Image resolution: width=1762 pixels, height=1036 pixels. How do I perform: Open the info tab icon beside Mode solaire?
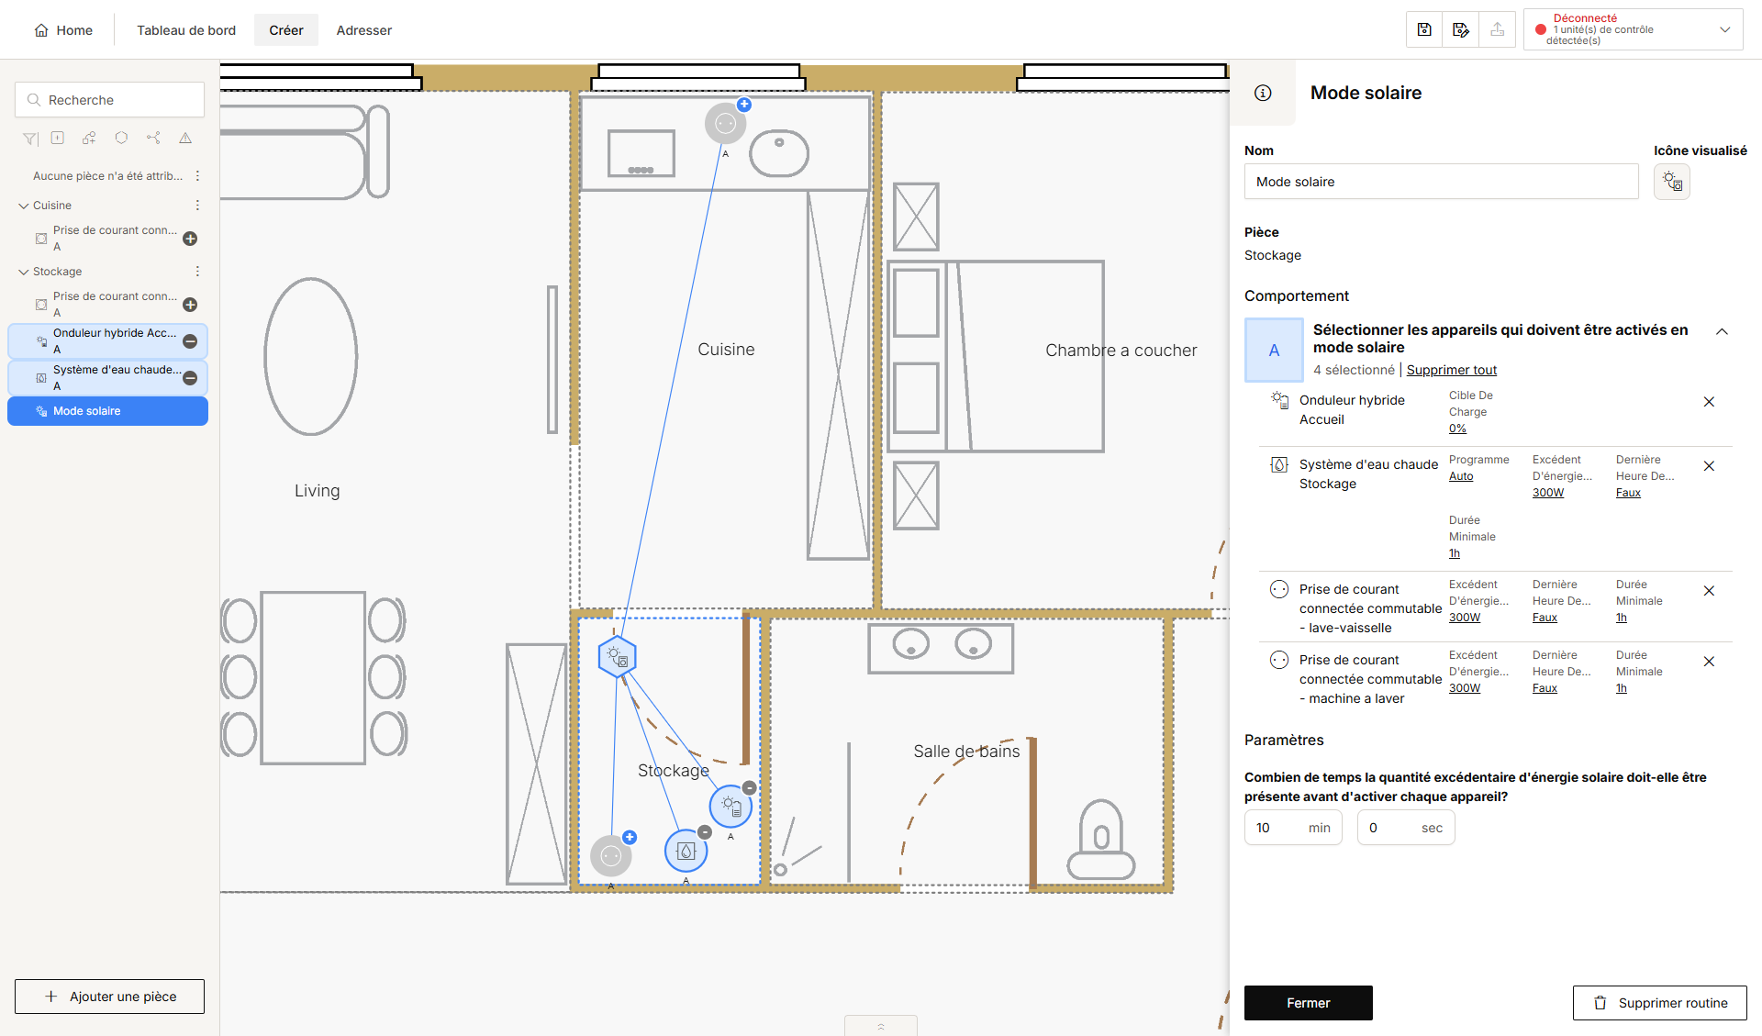[1263, 93]
